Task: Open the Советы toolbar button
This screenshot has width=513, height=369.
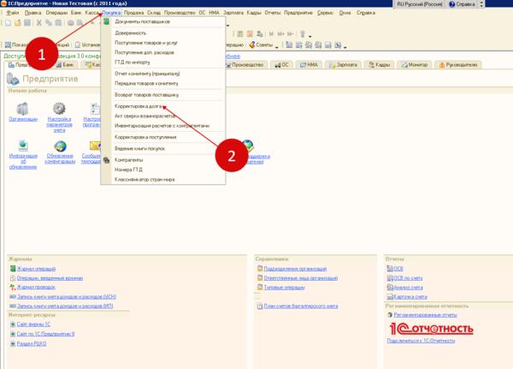Action: tap(261, 45)
